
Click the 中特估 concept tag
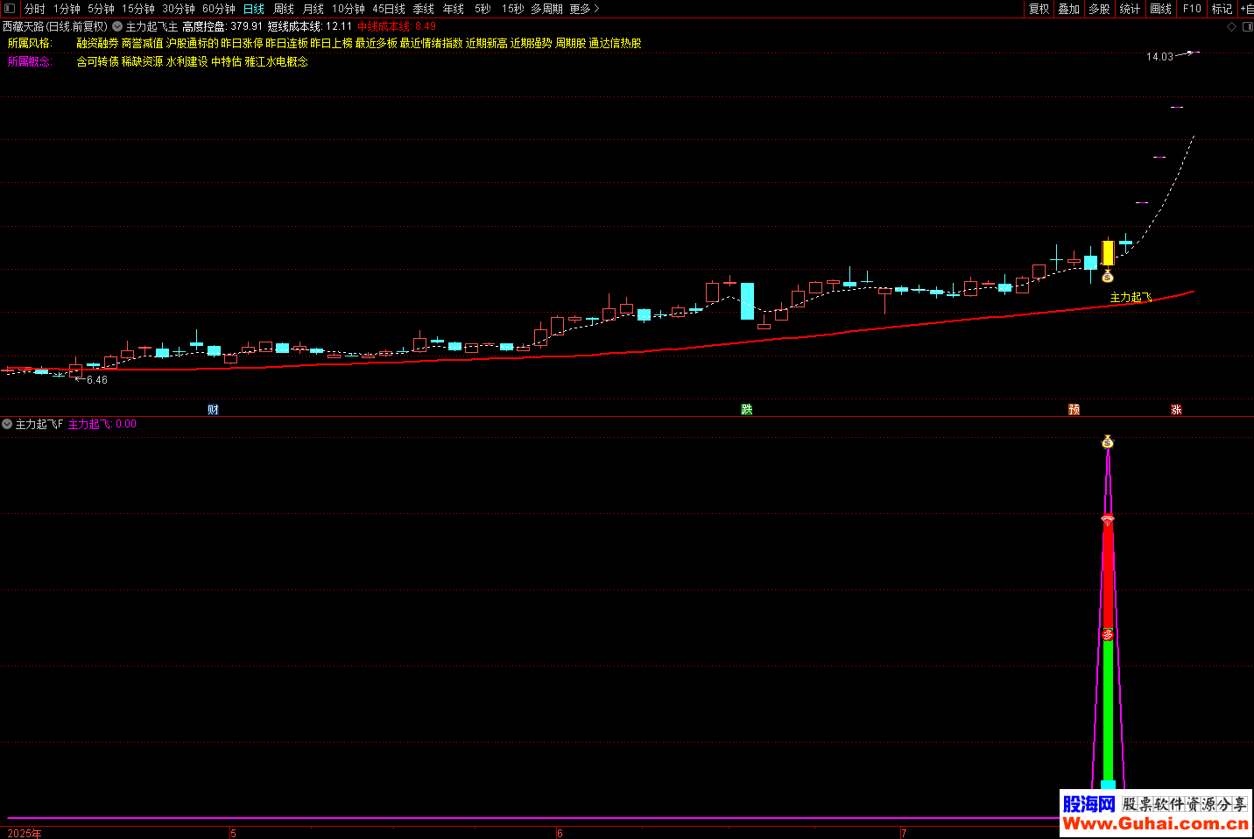[x=226, y=61]
